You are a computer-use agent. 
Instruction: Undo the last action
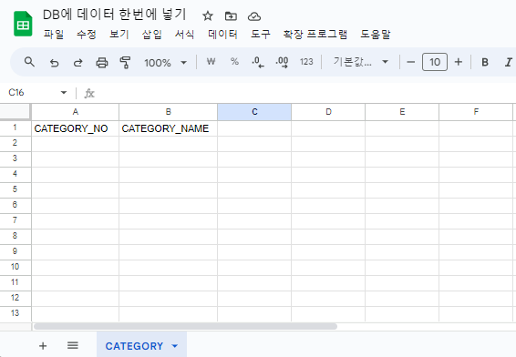54,62
